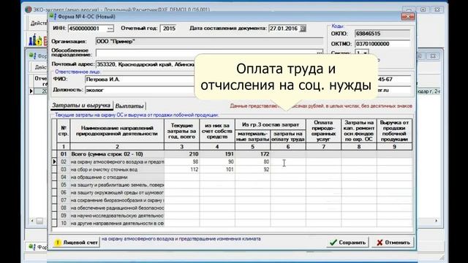This screenshot has height=263, width=468.
Task: Select the Затраты и выручка tab
Action: pos(81,105)
